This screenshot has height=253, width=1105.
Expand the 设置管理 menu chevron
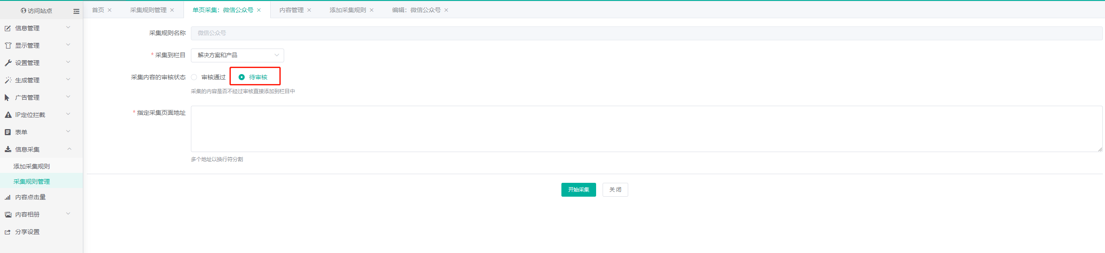68,62
